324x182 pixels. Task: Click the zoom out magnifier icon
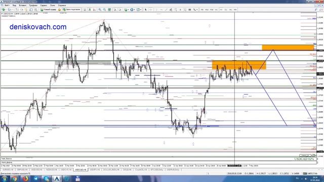coord(105,10)
